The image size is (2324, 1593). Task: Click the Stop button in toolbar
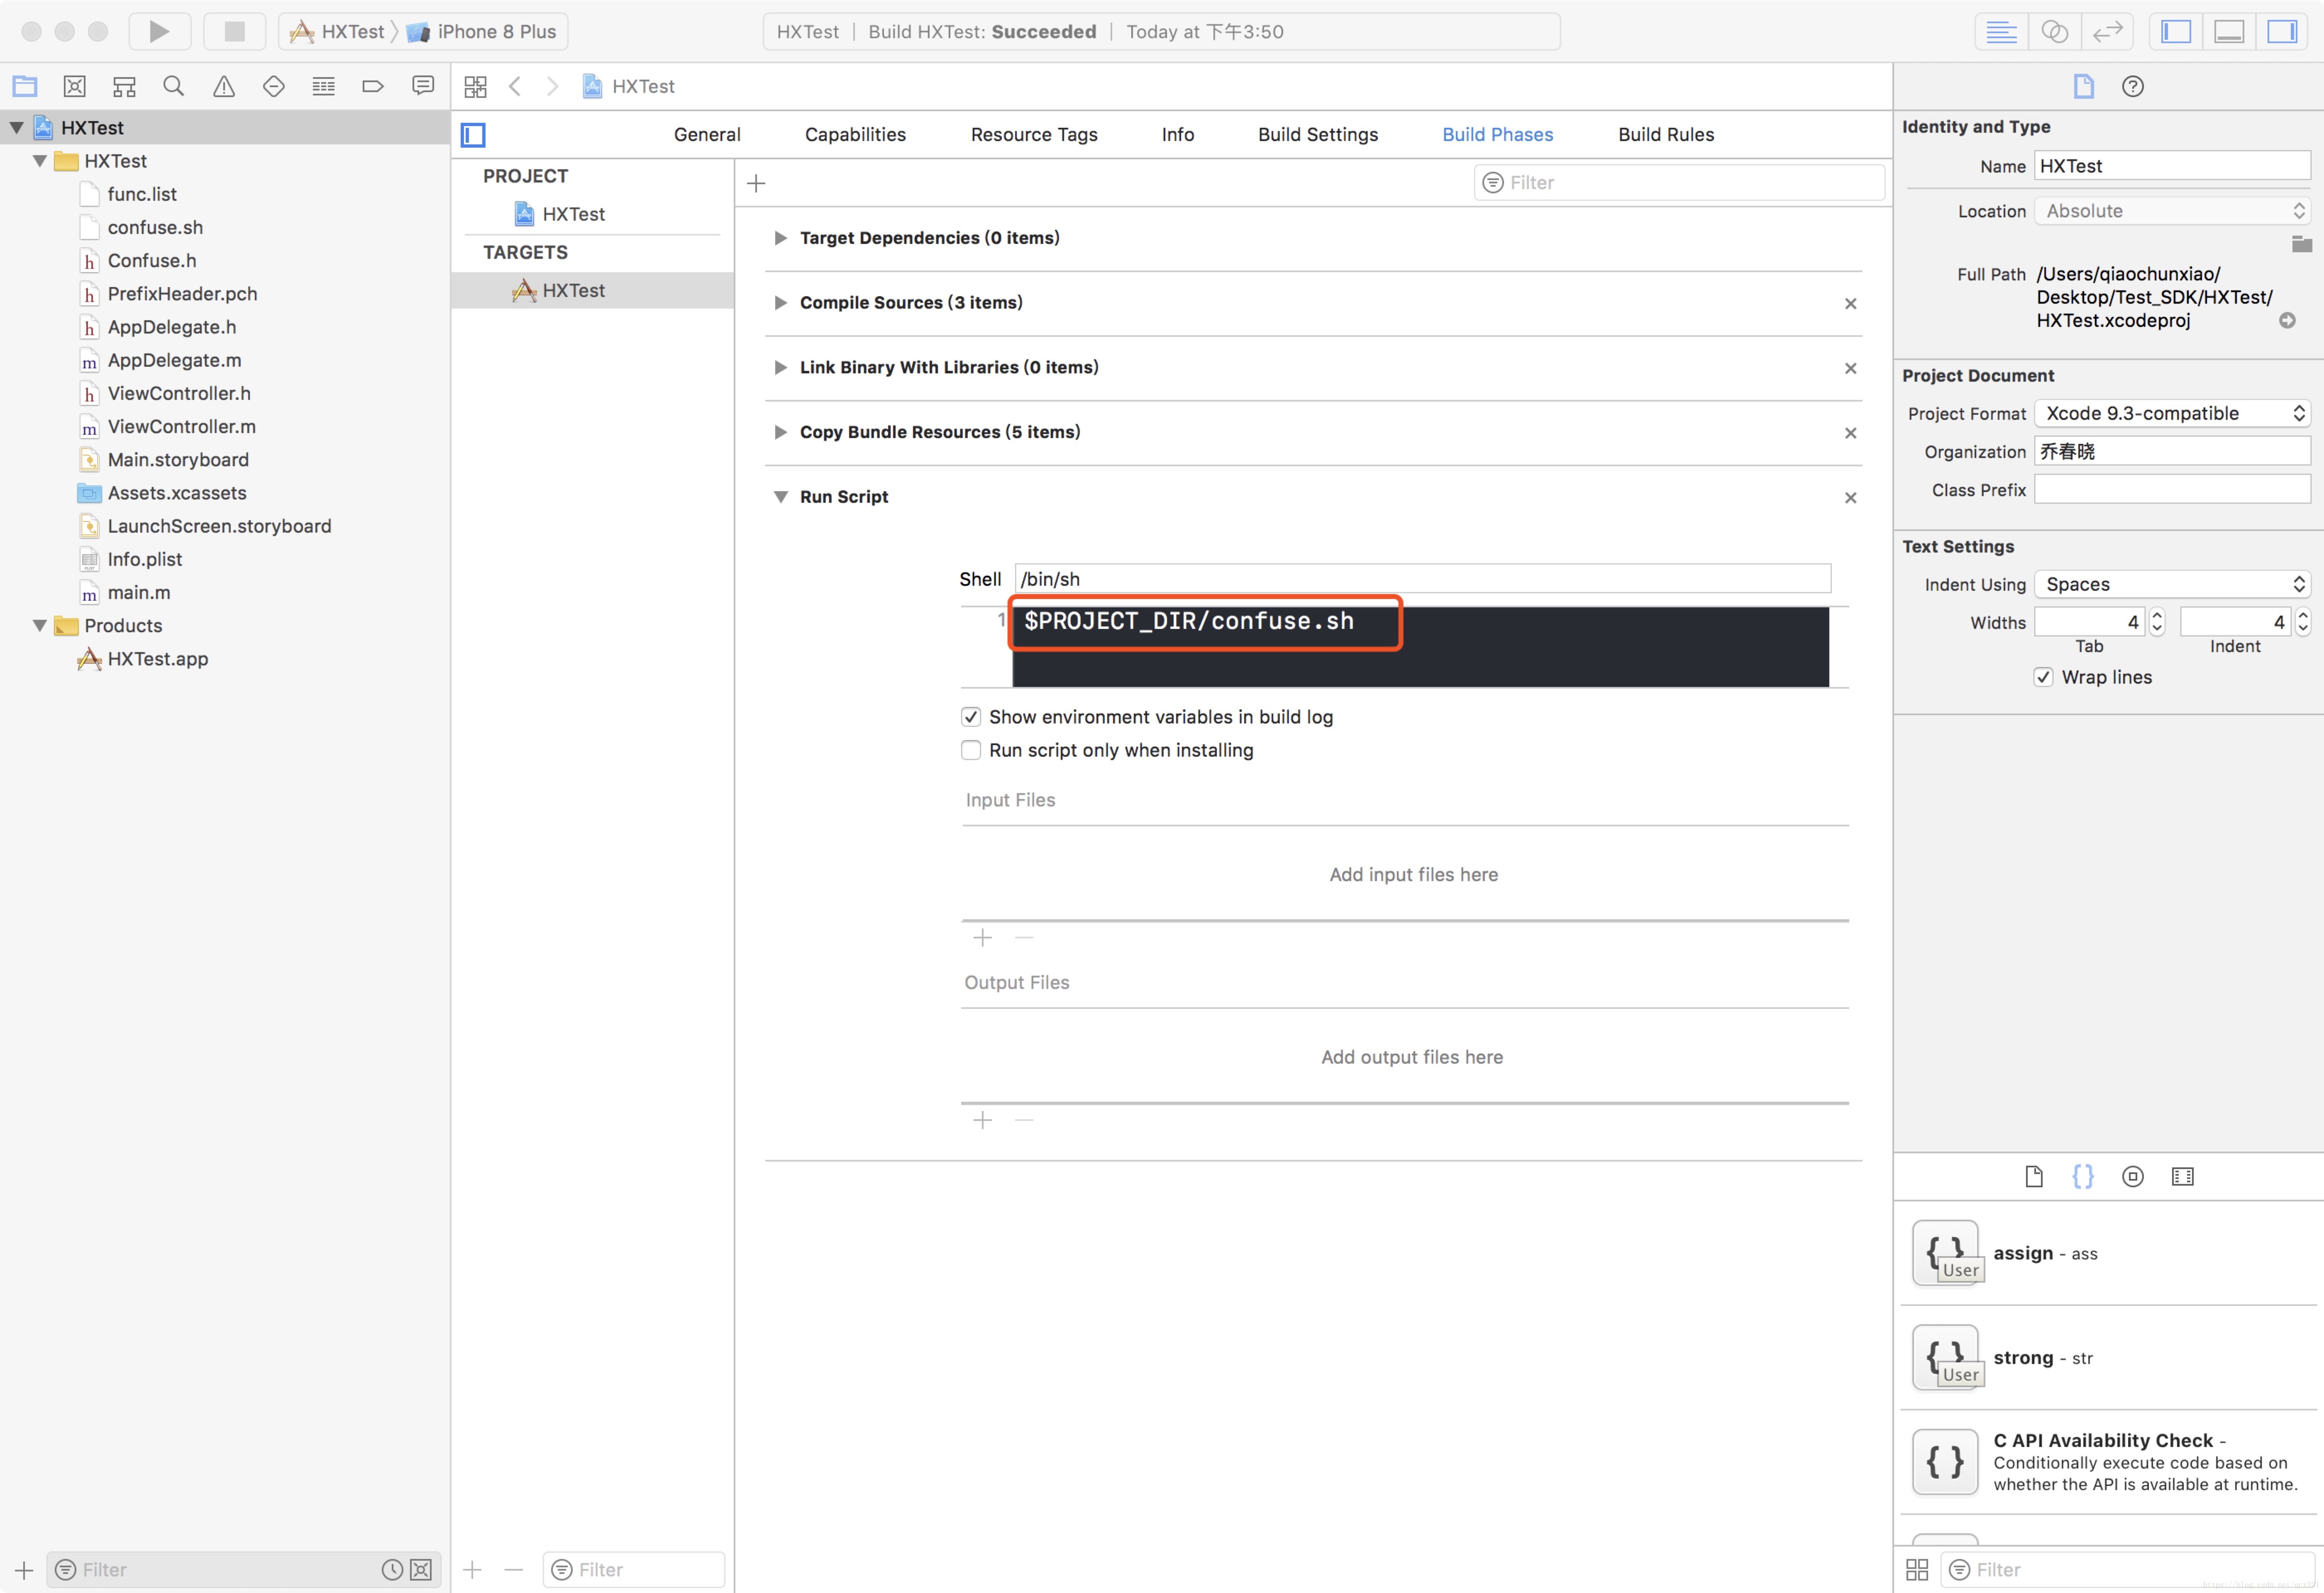point(235,31)
